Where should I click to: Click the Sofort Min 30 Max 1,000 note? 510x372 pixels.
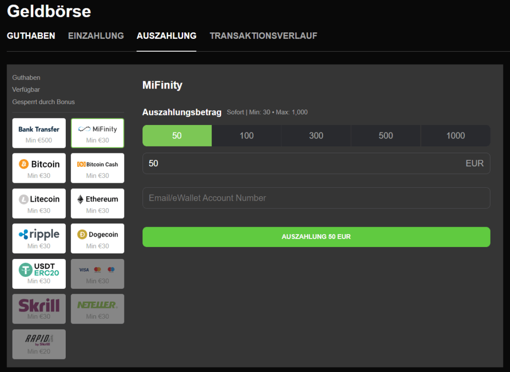[267, 112]
